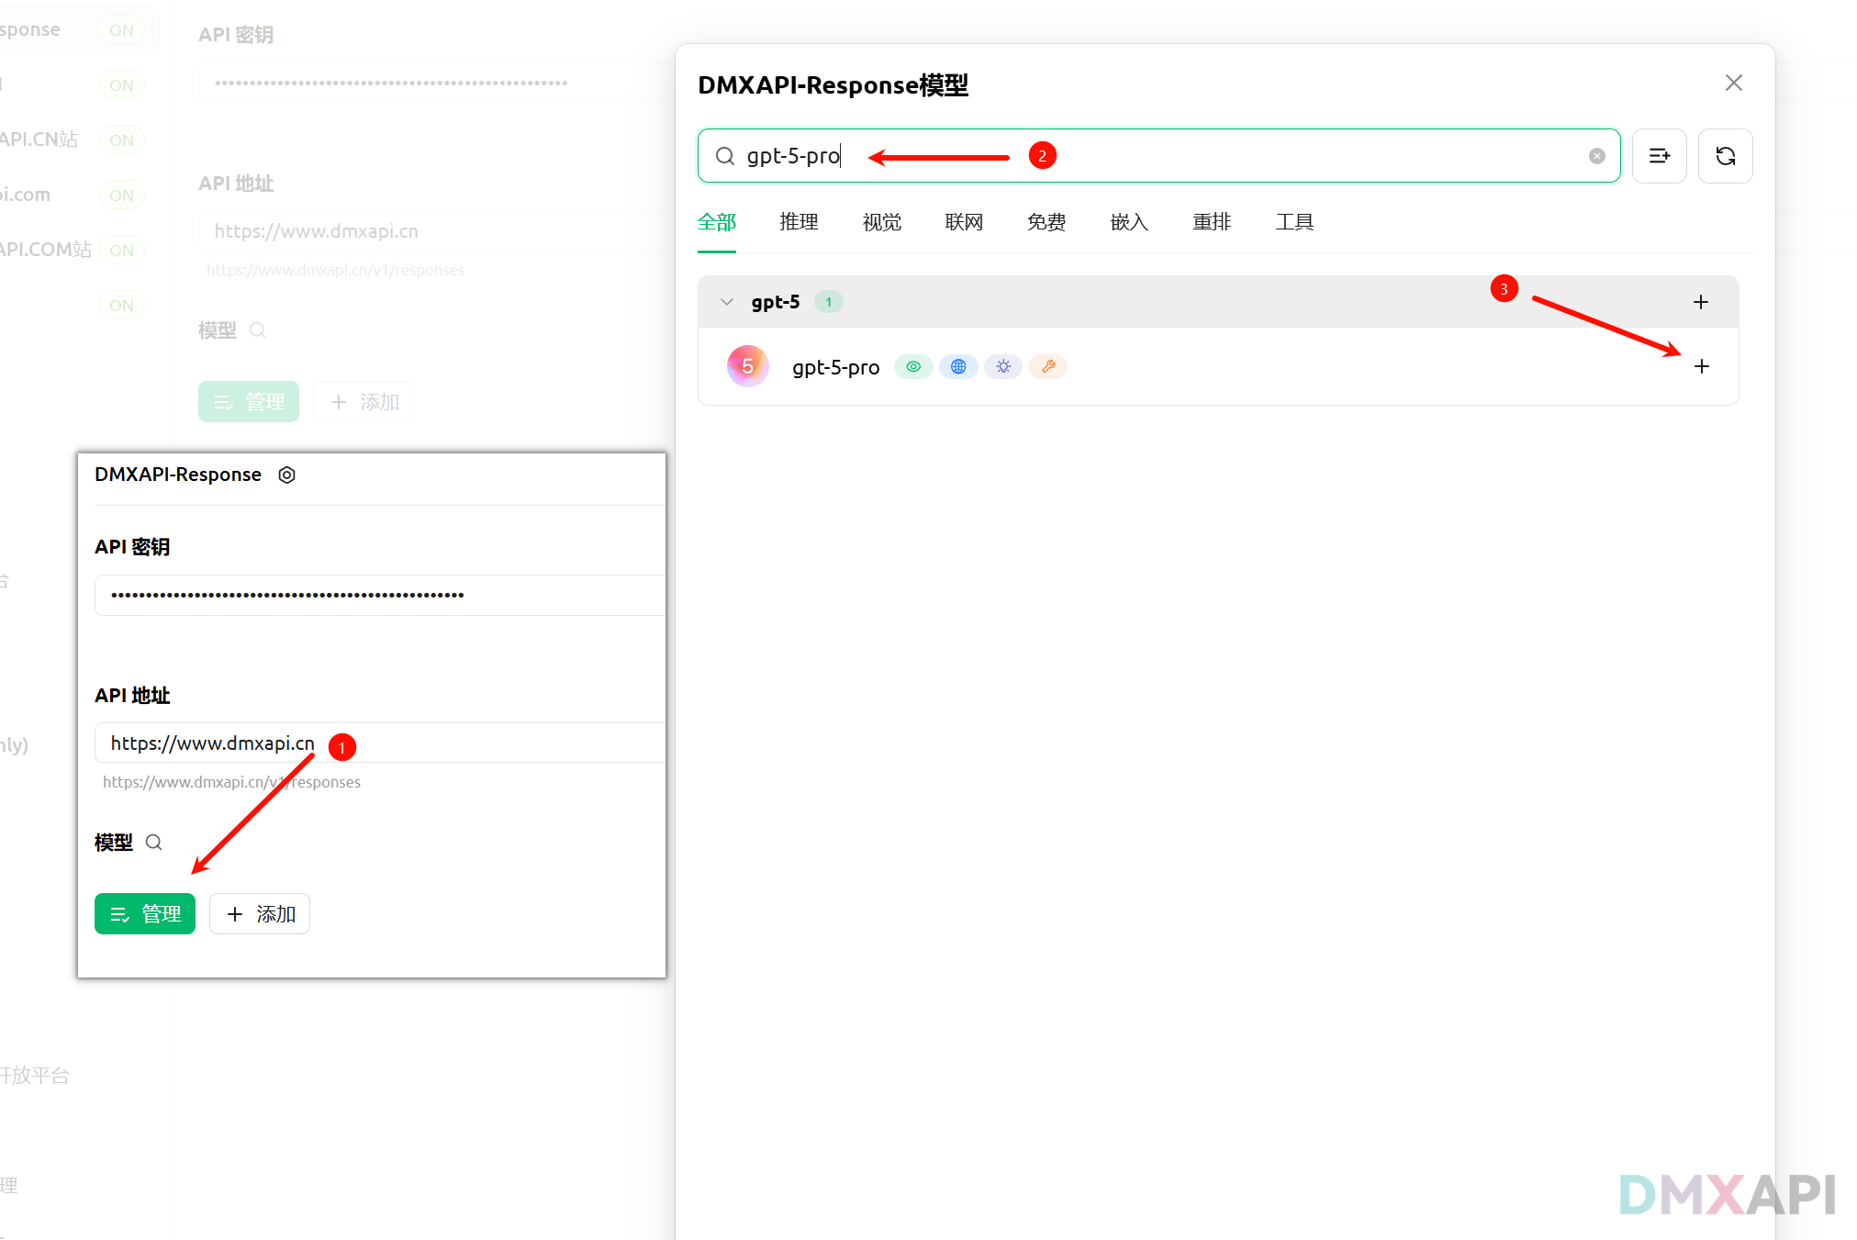Click the green 管理 button
1857x1240 pixels.
[x=145, y=914]
